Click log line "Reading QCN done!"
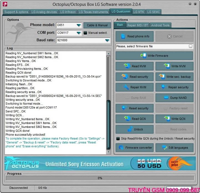Viewport: 200px width, 193px height. (18, 73)
